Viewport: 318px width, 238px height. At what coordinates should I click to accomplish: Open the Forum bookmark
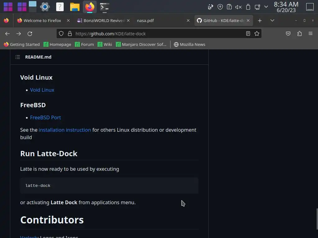point(84,44)
